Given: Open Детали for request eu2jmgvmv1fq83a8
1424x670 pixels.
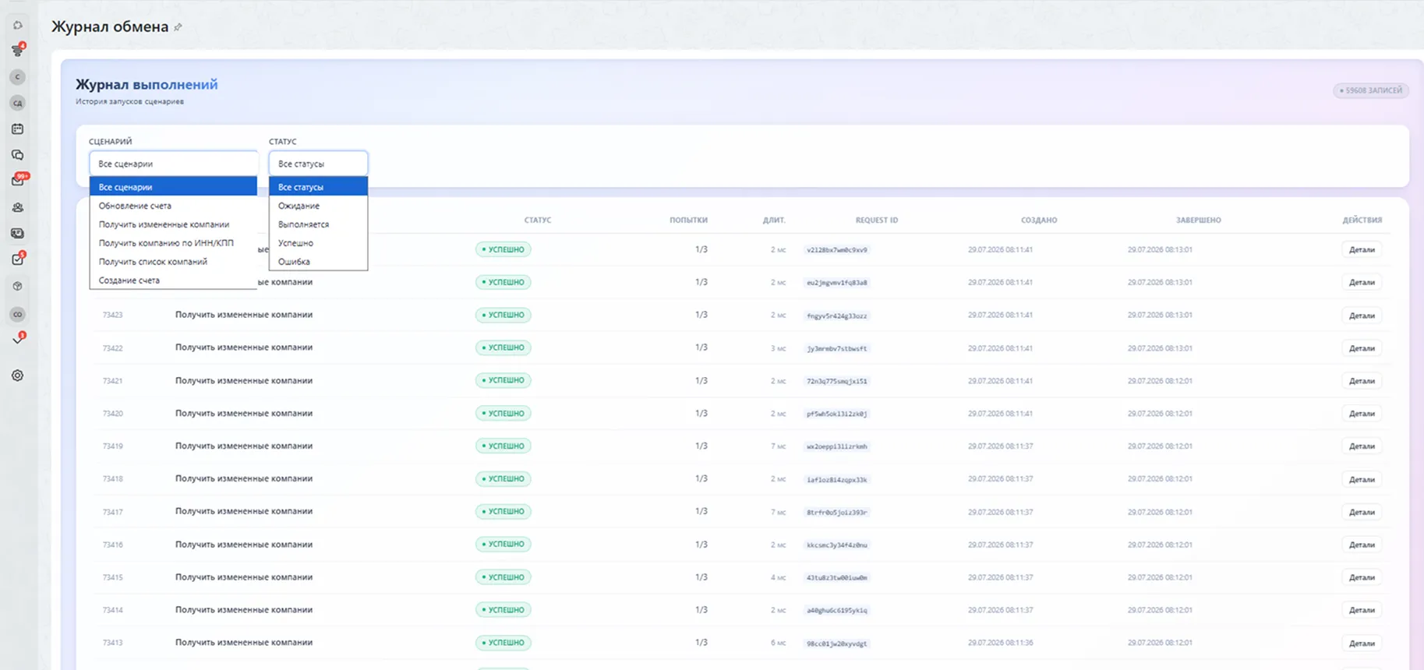Looking at the screenshot, I should point(1362,283).
